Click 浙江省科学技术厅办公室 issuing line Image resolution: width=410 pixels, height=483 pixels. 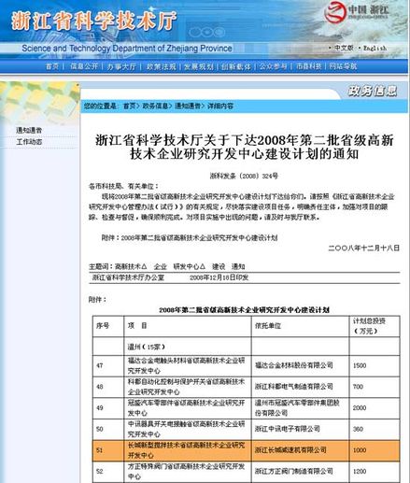(128, 277)
